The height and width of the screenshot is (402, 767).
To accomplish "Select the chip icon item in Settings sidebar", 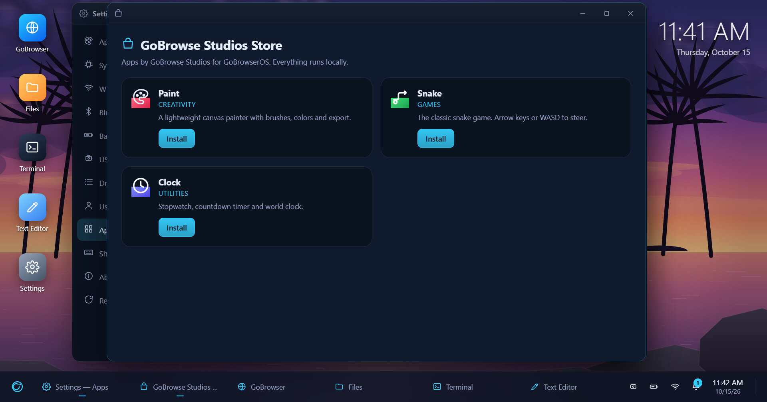I will click(x=92, y=65).
